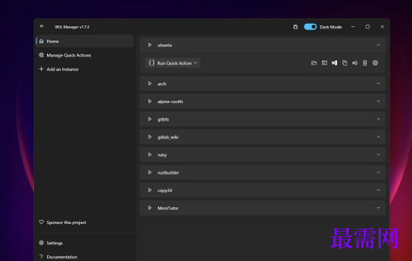Expand the gitlab_wiki instance row
The width and height of the screenshot is (412, 261).
(379, 137)
